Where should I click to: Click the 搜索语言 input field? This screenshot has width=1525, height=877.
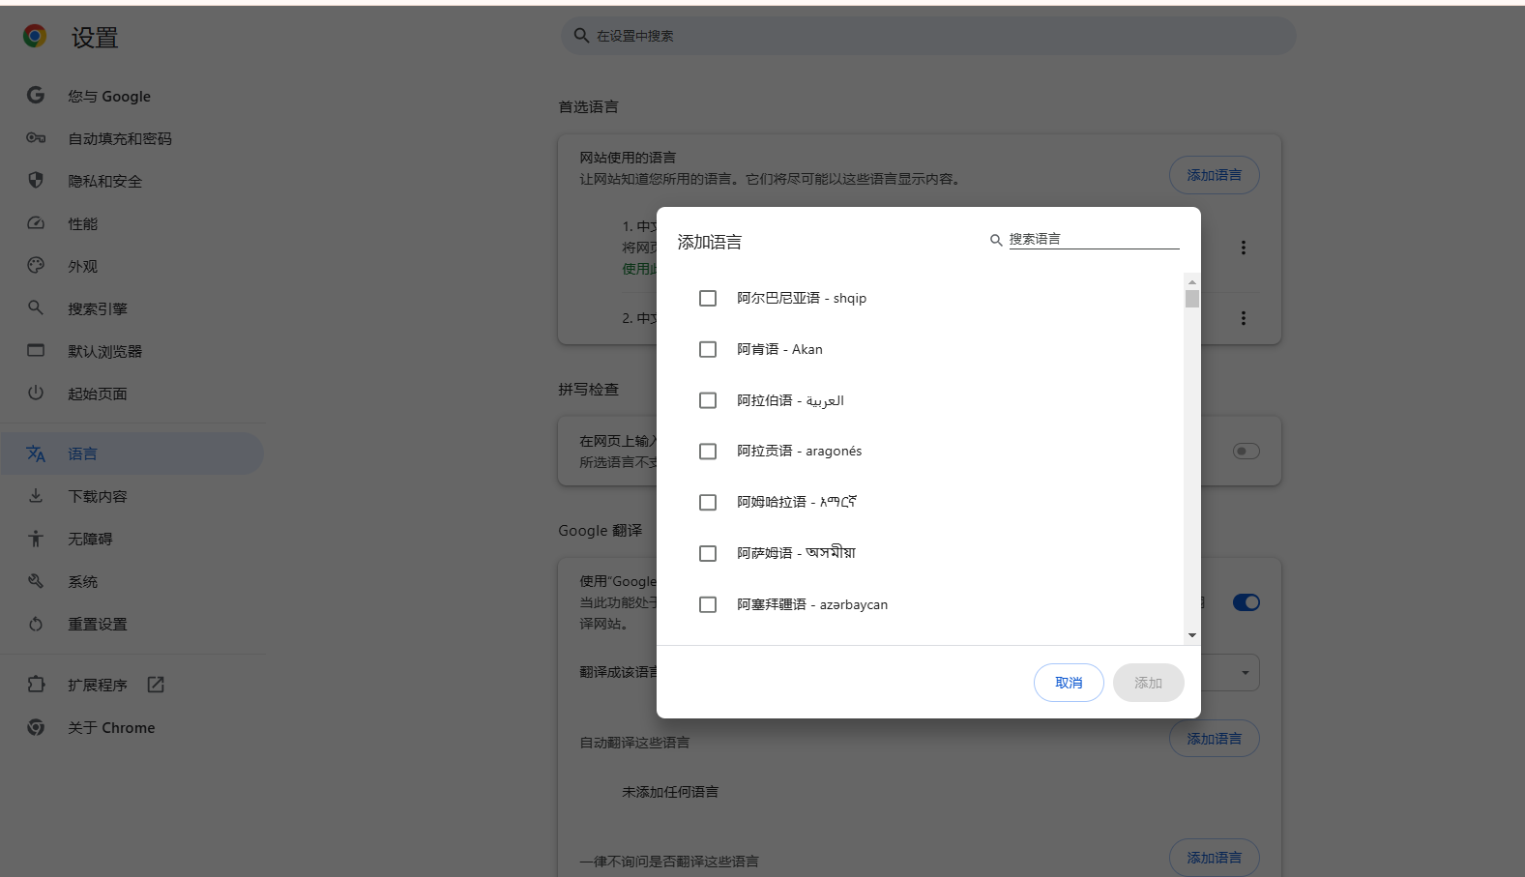1094,239
